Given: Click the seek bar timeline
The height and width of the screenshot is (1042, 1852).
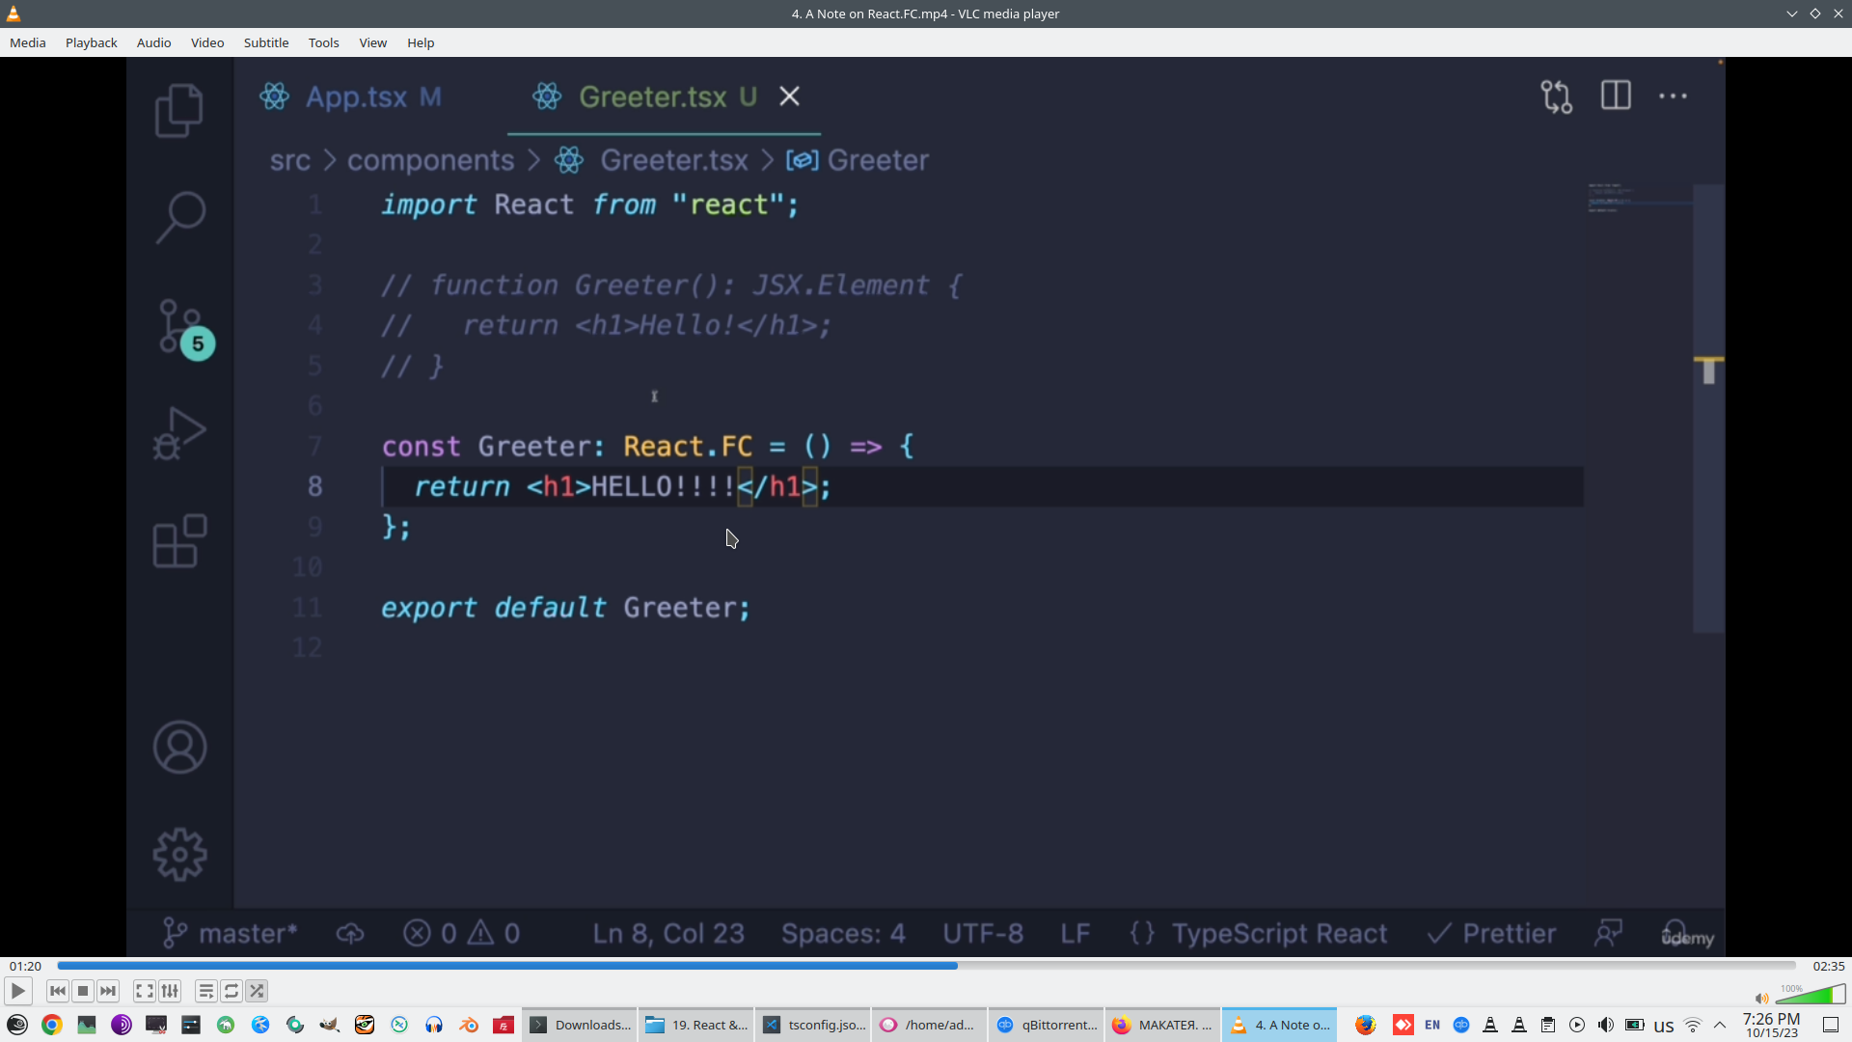Looking at the screenshot, I should click(926, 965).
